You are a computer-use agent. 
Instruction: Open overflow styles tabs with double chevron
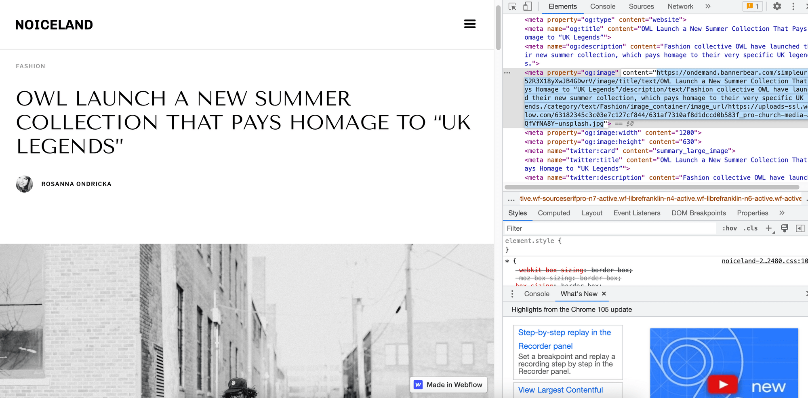pos(782,213)
